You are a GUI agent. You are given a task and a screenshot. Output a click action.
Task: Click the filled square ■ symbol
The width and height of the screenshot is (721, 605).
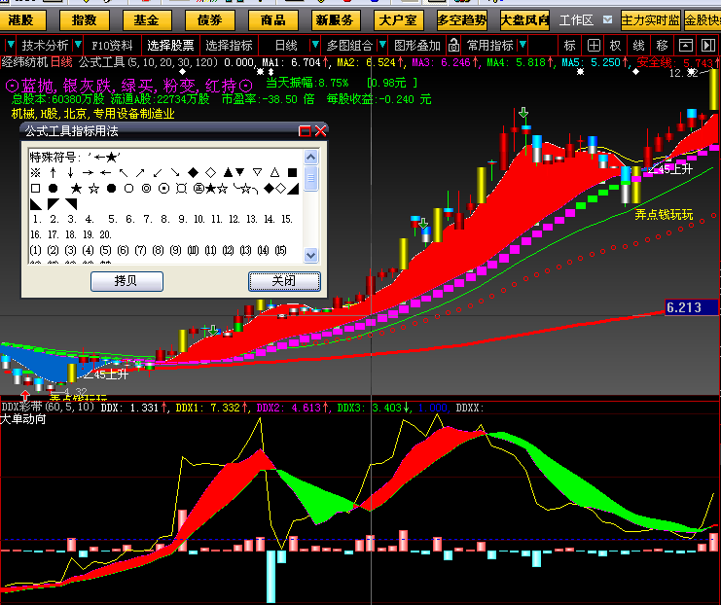pos(292,172)
